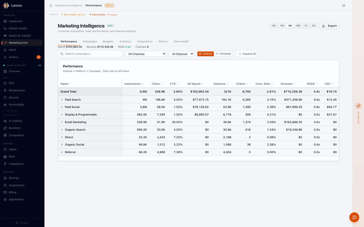The image size is (364, 227).
Task: Sort table by ROAS column
Action: 312,84
